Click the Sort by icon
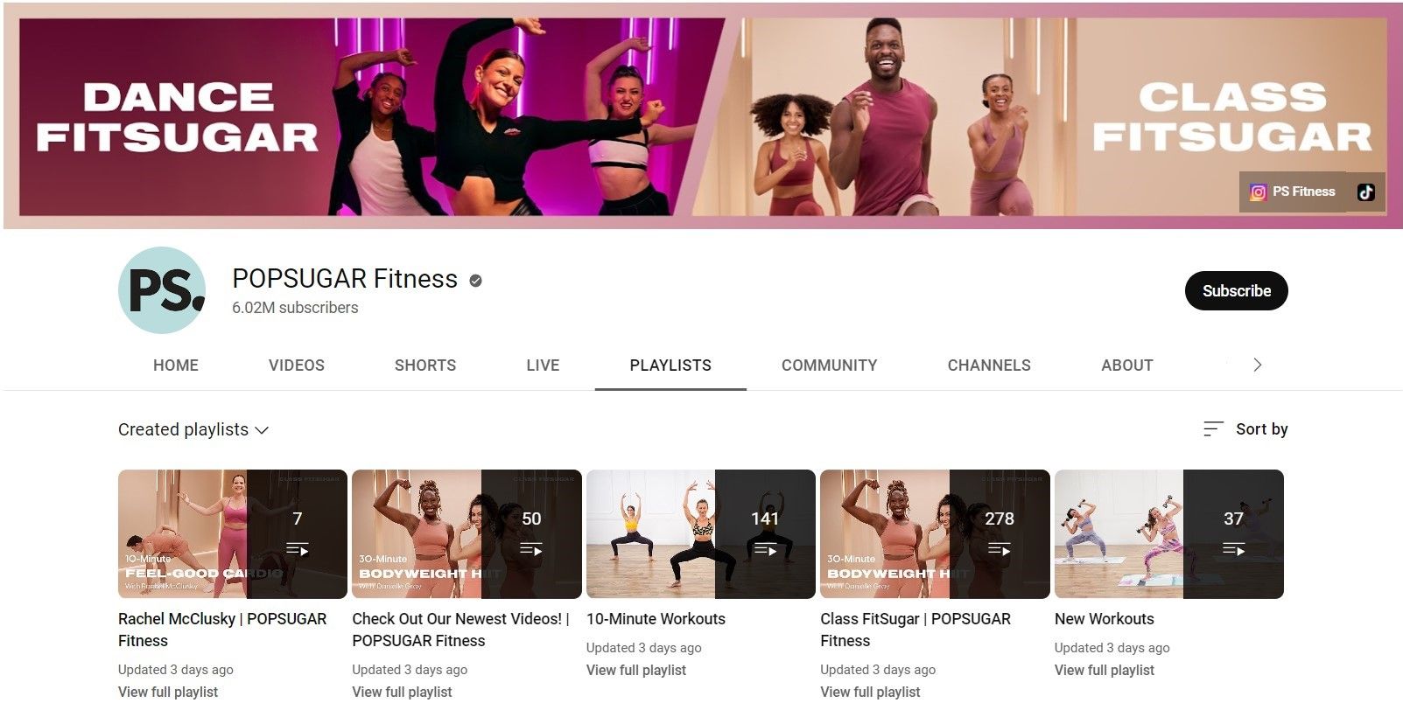The height and width of the screenshot is (717, 1403). coord(1213,428)
